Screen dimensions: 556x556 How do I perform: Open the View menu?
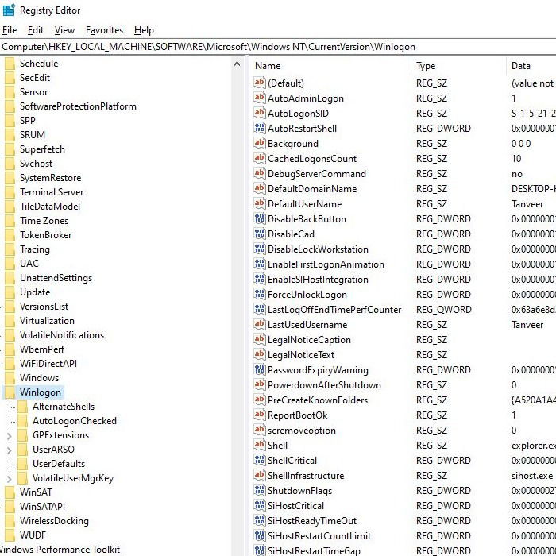pos(64,30)
